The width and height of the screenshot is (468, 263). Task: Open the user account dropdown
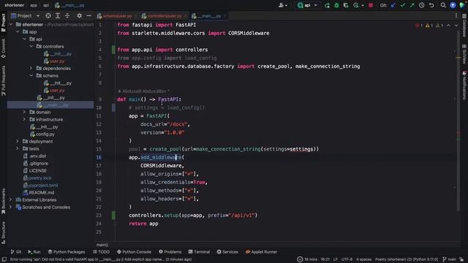283,5
